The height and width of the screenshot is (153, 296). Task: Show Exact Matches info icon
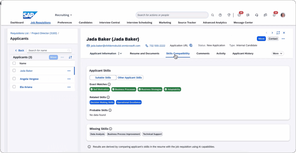tap(109, 84)
